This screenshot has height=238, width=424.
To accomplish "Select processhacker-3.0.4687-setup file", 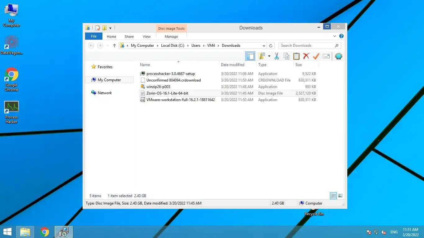I will pyautogui.click(x=228, y=74).
